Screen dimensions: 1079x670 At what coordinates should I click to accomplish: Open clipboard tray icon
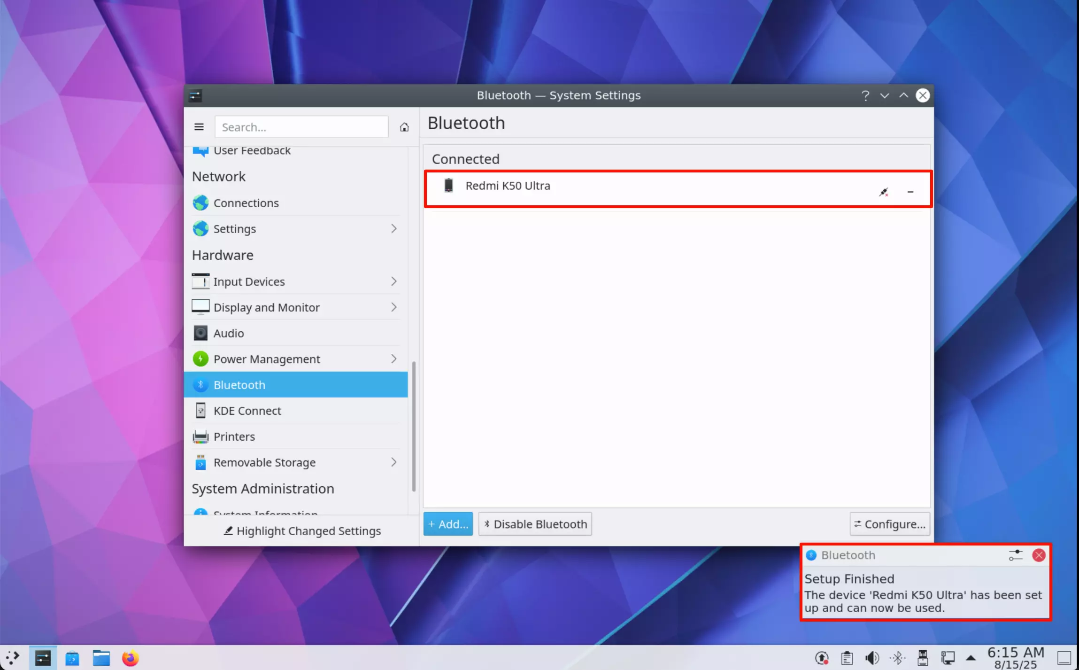tap(847, 658)
